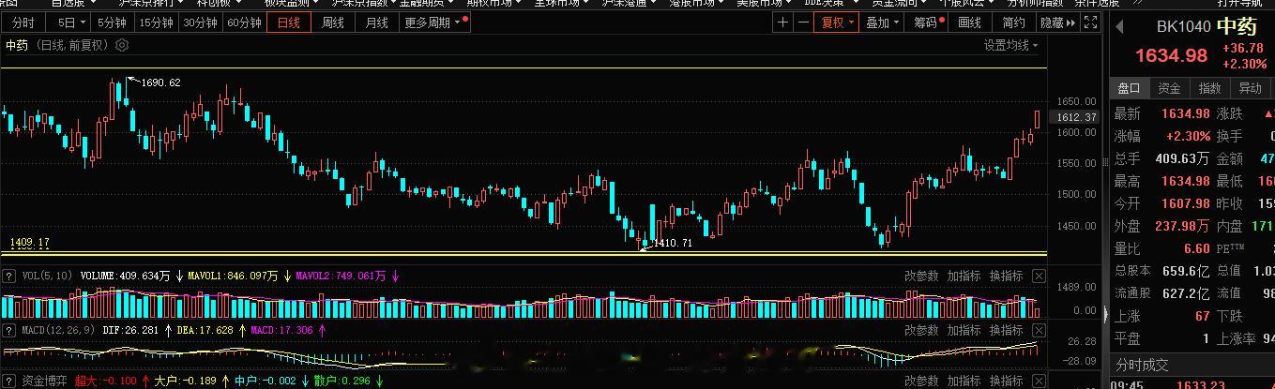Viewport: 1275px width, 389px height.
Task: Zoom in chart with plus button
Action: coord(782,22)
